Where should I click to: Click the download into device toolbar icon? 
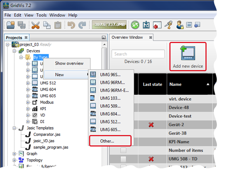[x=146, y=25]
